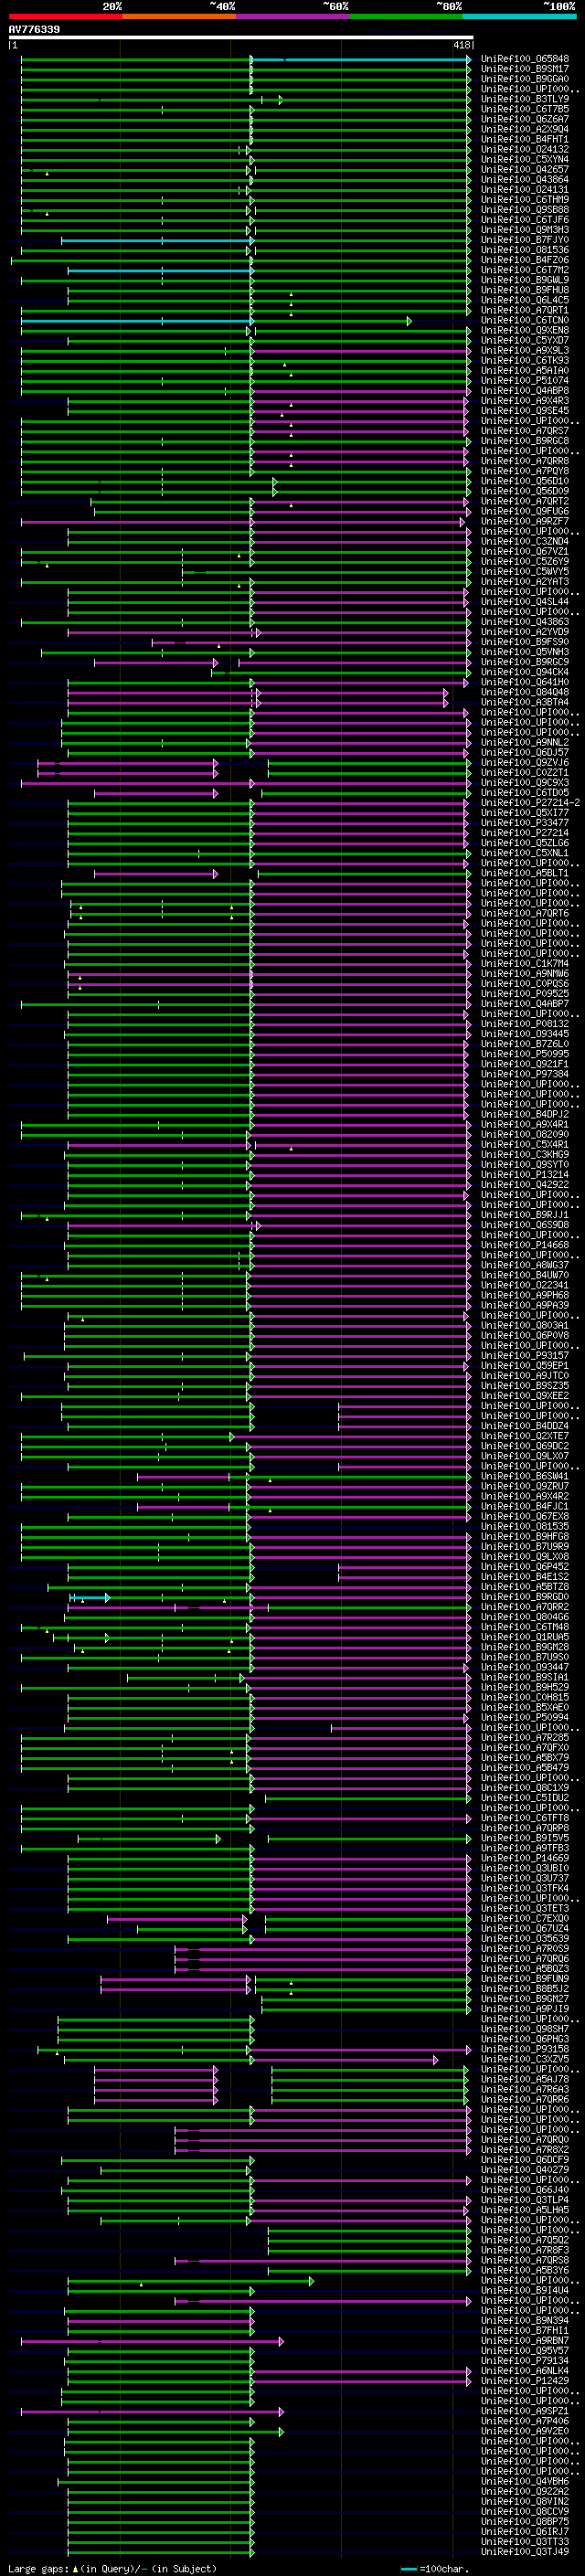
Task: Click the UniRef100_C6T7B5 label
Action: [x=525, y=109]
